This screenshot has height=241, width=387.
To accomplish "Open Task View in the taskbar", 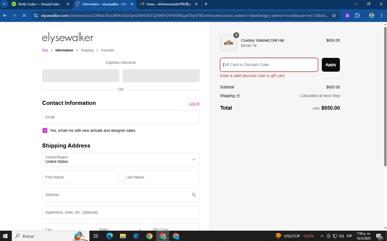I will 96,236.
